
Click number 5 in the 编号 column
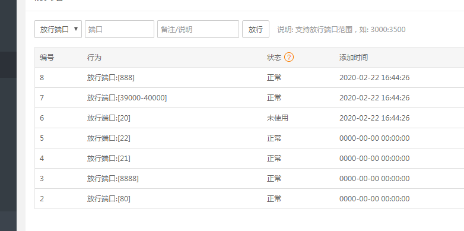[x=42, y=138]
